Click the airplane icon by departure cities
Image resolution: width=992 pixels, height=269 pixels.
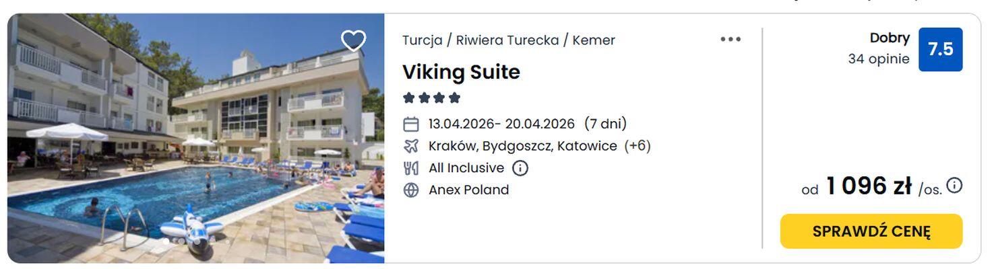tap(411, 146)
